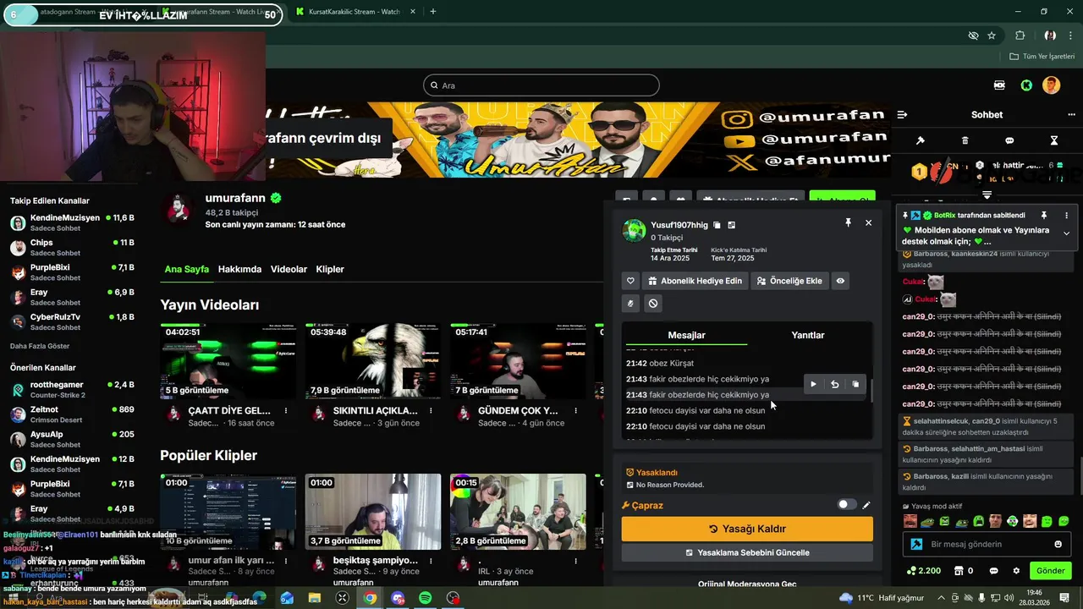The height and width of the screenshot is (609, 1083).
Task: Click the speech bubble icon in chat toolbar
Action: click(1009, 140)
